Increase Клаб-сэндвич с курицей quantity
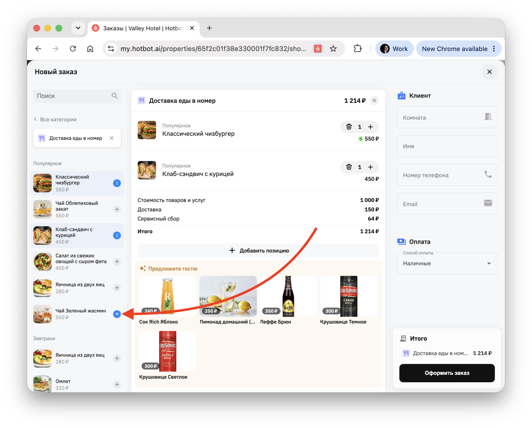 [x=370, y=167]
